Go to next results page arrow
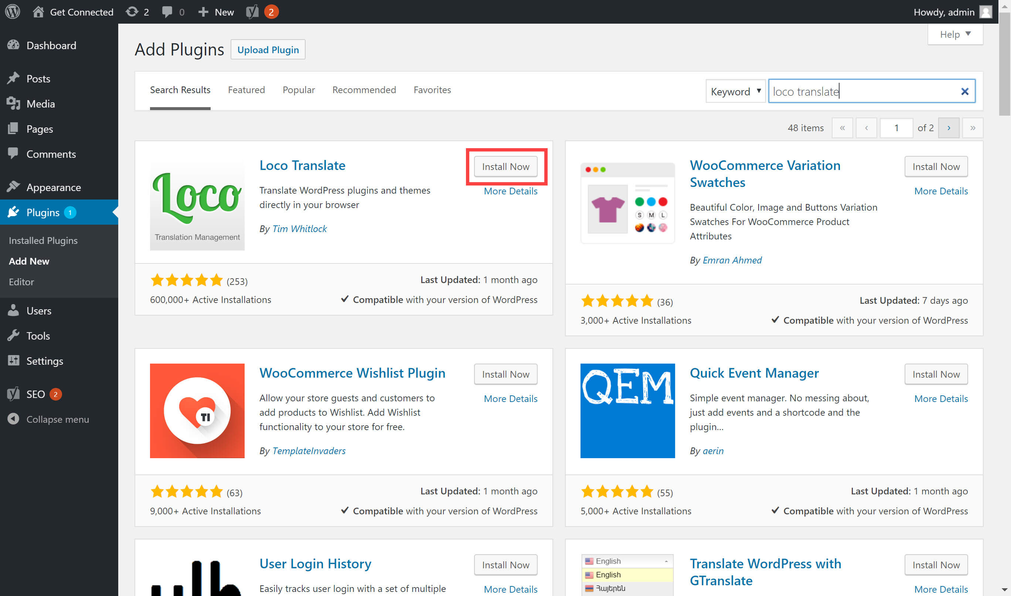 pos(948,128)
